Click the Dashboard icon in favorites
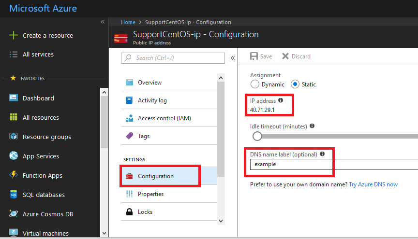The image size is (418, 239). (x=14, y=98)
